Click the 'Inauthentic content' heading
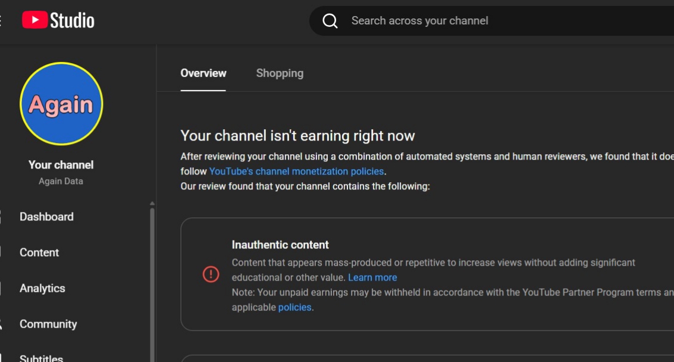Viewport: 674px width, 362px height. coord(280,245)
